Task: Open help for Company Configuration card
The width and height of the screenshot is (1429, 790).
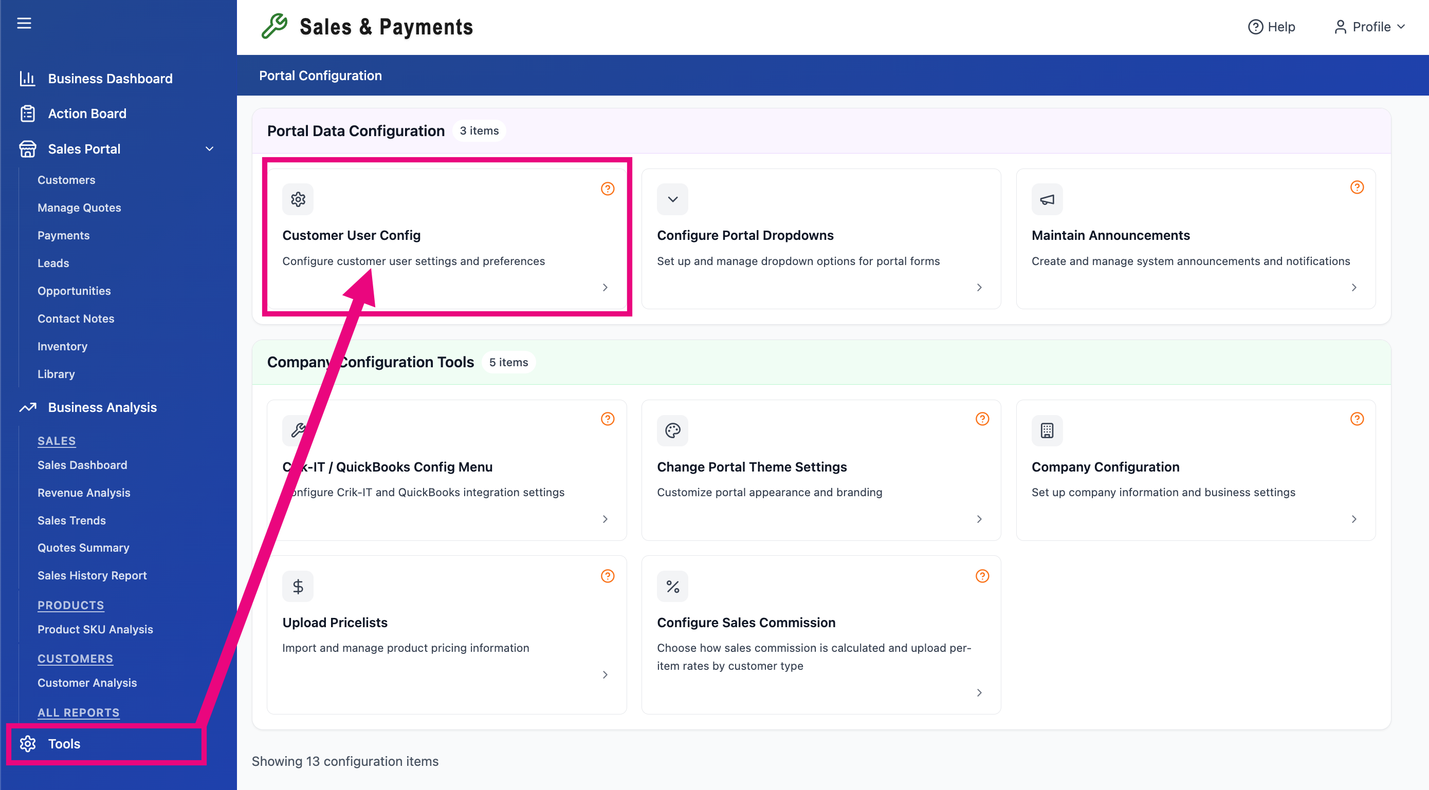Action: [x=1357, y=419]
